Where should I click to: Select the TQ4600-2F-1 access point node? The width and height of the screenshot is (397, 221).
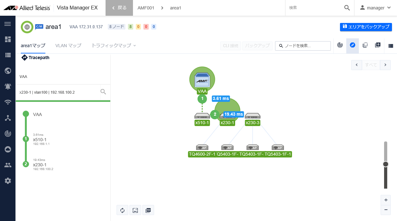click(x=202, y=147)
